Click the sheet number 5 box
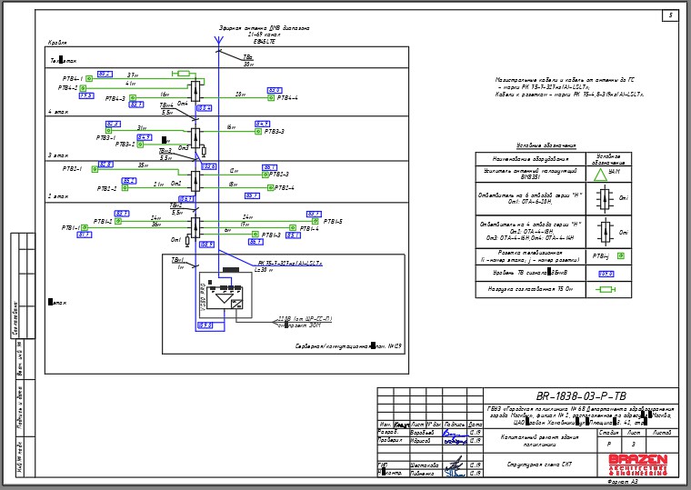This screenshot has width=691, height=490. (670, 15)
